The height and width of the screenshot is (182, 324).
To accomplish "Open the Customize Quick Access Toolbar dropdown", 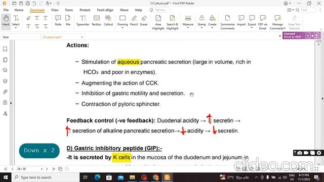I will pos(58,4).
